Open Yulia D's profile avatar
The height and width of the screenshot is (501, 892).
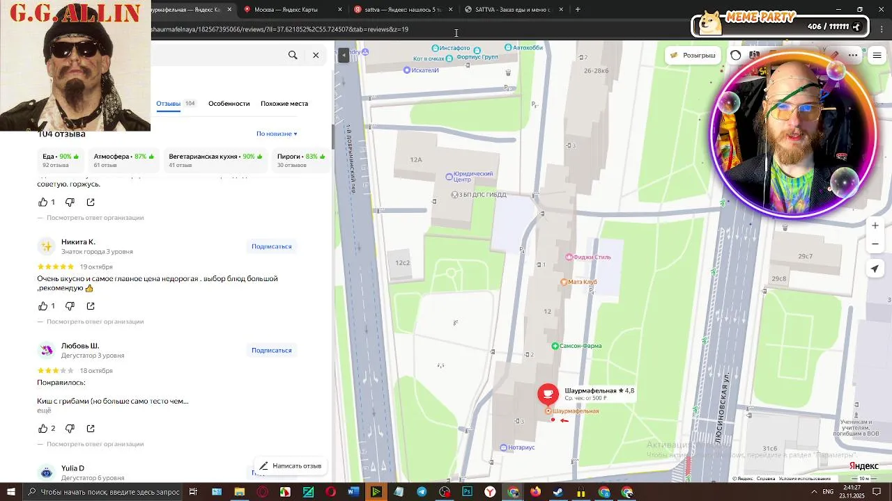pos(47,472)
